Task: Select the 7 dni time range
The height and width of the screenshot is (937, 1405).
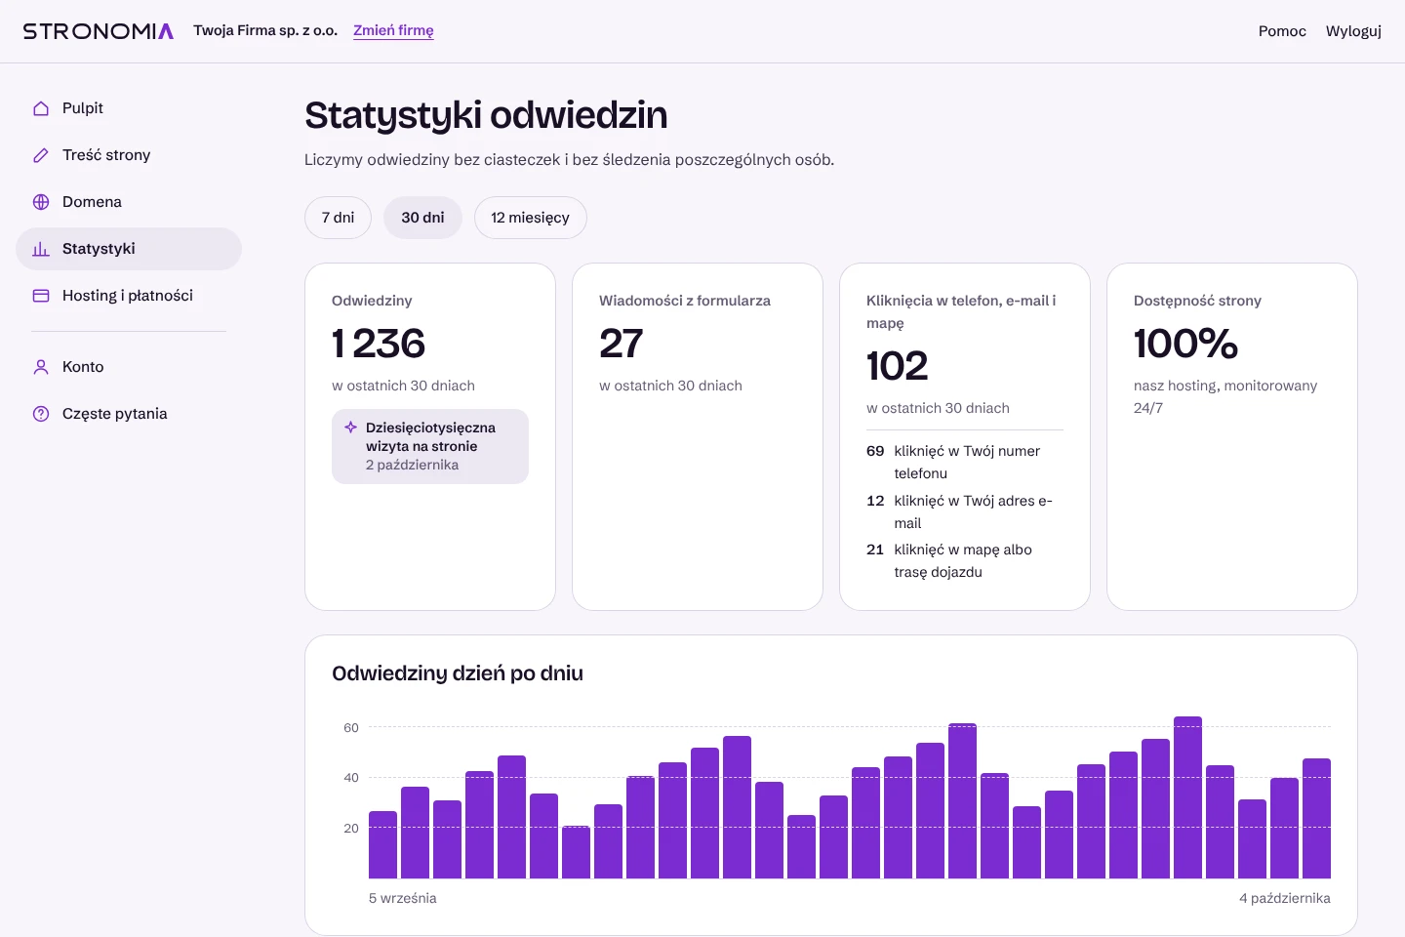Action: (x=338, y=218)
